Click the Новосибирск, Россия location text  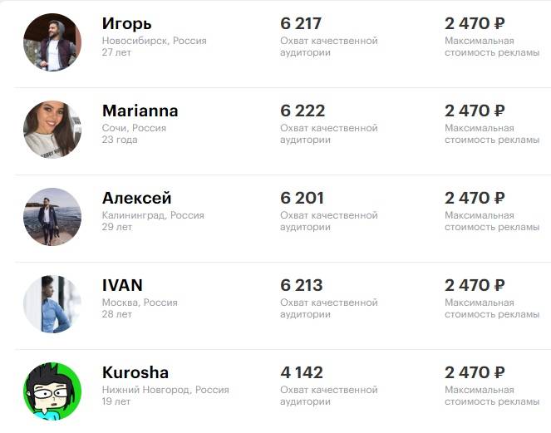pyautogui.click(x=155, y=41)
